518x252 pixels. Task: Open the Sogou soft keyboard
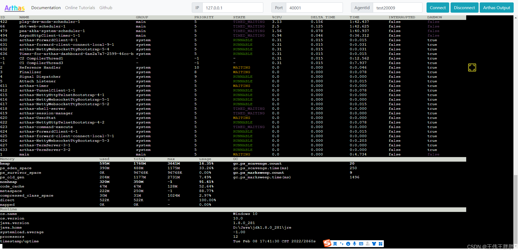[x=361, y=244]
